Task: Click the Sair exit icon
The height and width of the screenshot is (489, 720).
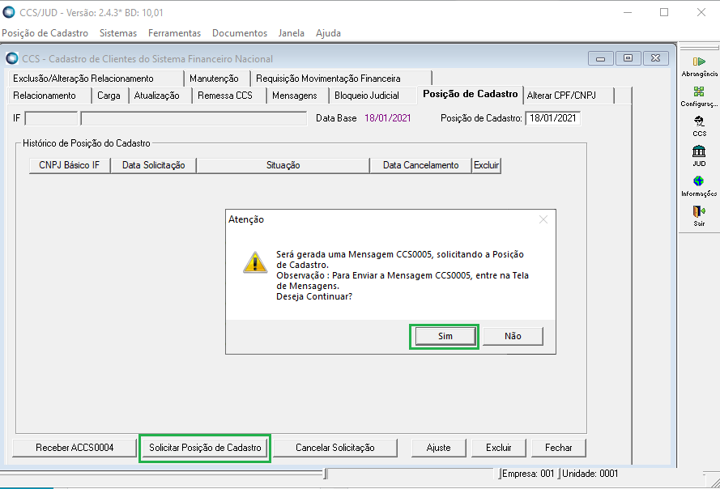Action: tap(699, 216)
